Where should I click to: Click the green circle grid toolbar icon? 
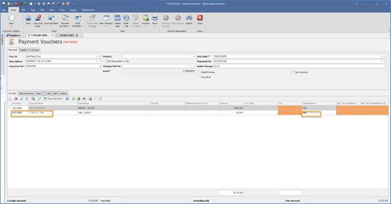coord(79,99)
